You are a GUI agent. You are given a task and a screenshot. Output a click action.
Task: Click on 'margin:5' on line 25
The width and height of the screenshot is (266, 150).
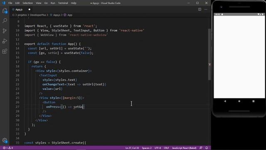pyautogui.click(x=71, y=98)
